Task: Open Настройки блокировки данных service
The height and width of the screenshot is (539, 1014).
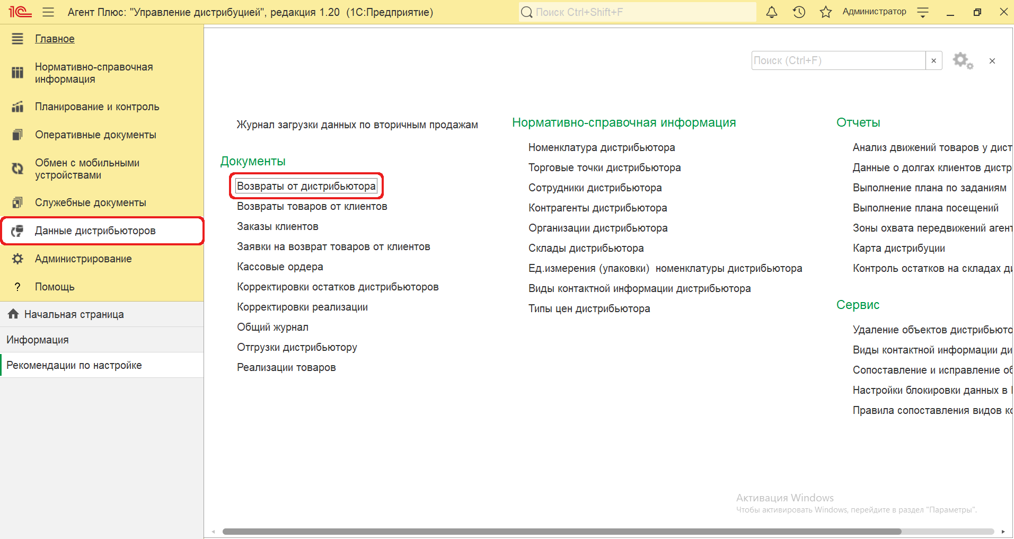Action: 932,390
